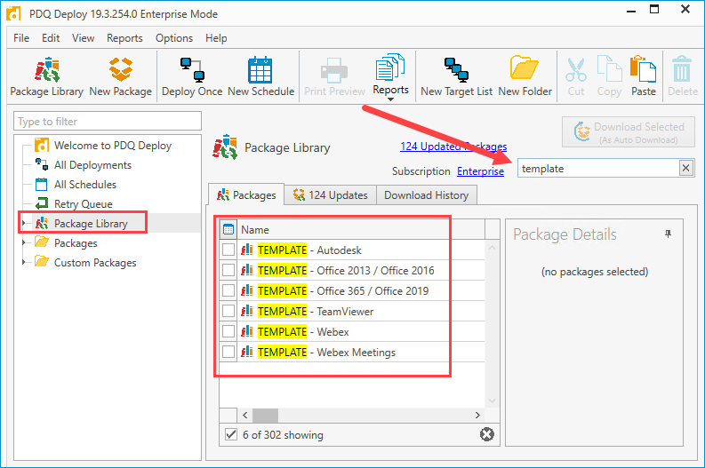The width and height of the screenshot is (705, 468).
Task: Clear the template search with X button
Action: 685,169
